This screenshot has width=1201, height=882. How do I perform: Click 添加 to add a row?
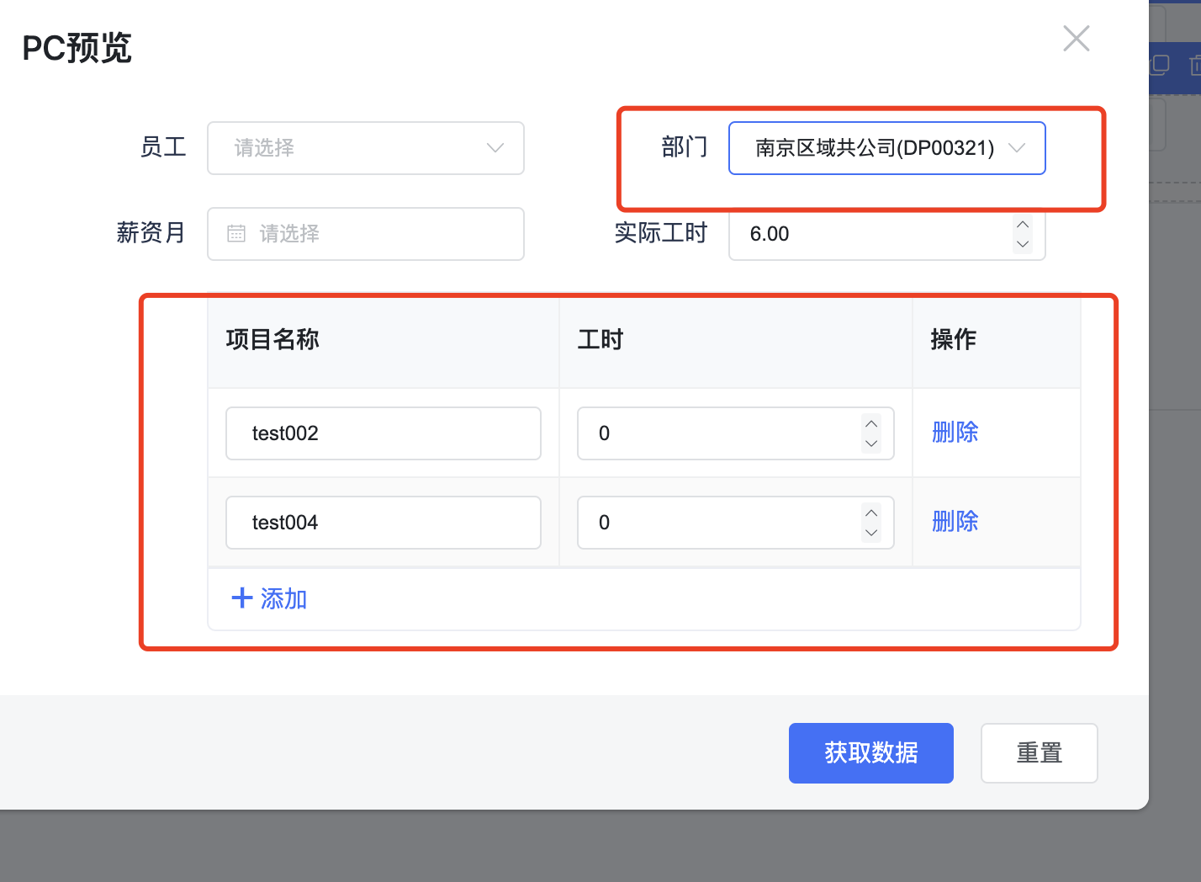[x=269, y=599]
